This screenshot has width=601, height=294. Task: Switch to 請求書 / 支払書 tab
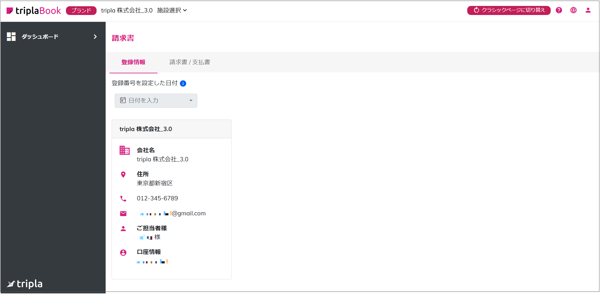tap(190, 62)
